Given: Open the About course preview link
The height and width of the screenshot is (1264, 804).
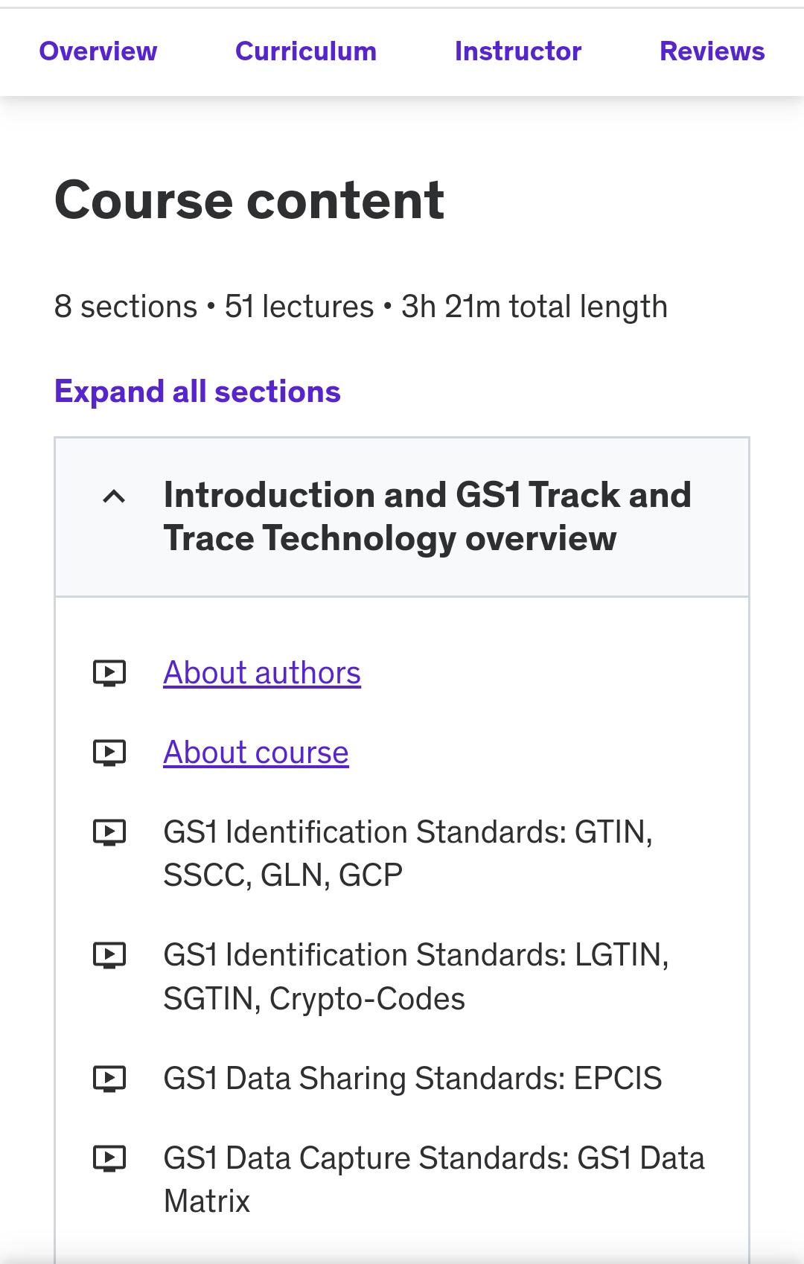Looking at the screenshot, I should coord(256,753).
